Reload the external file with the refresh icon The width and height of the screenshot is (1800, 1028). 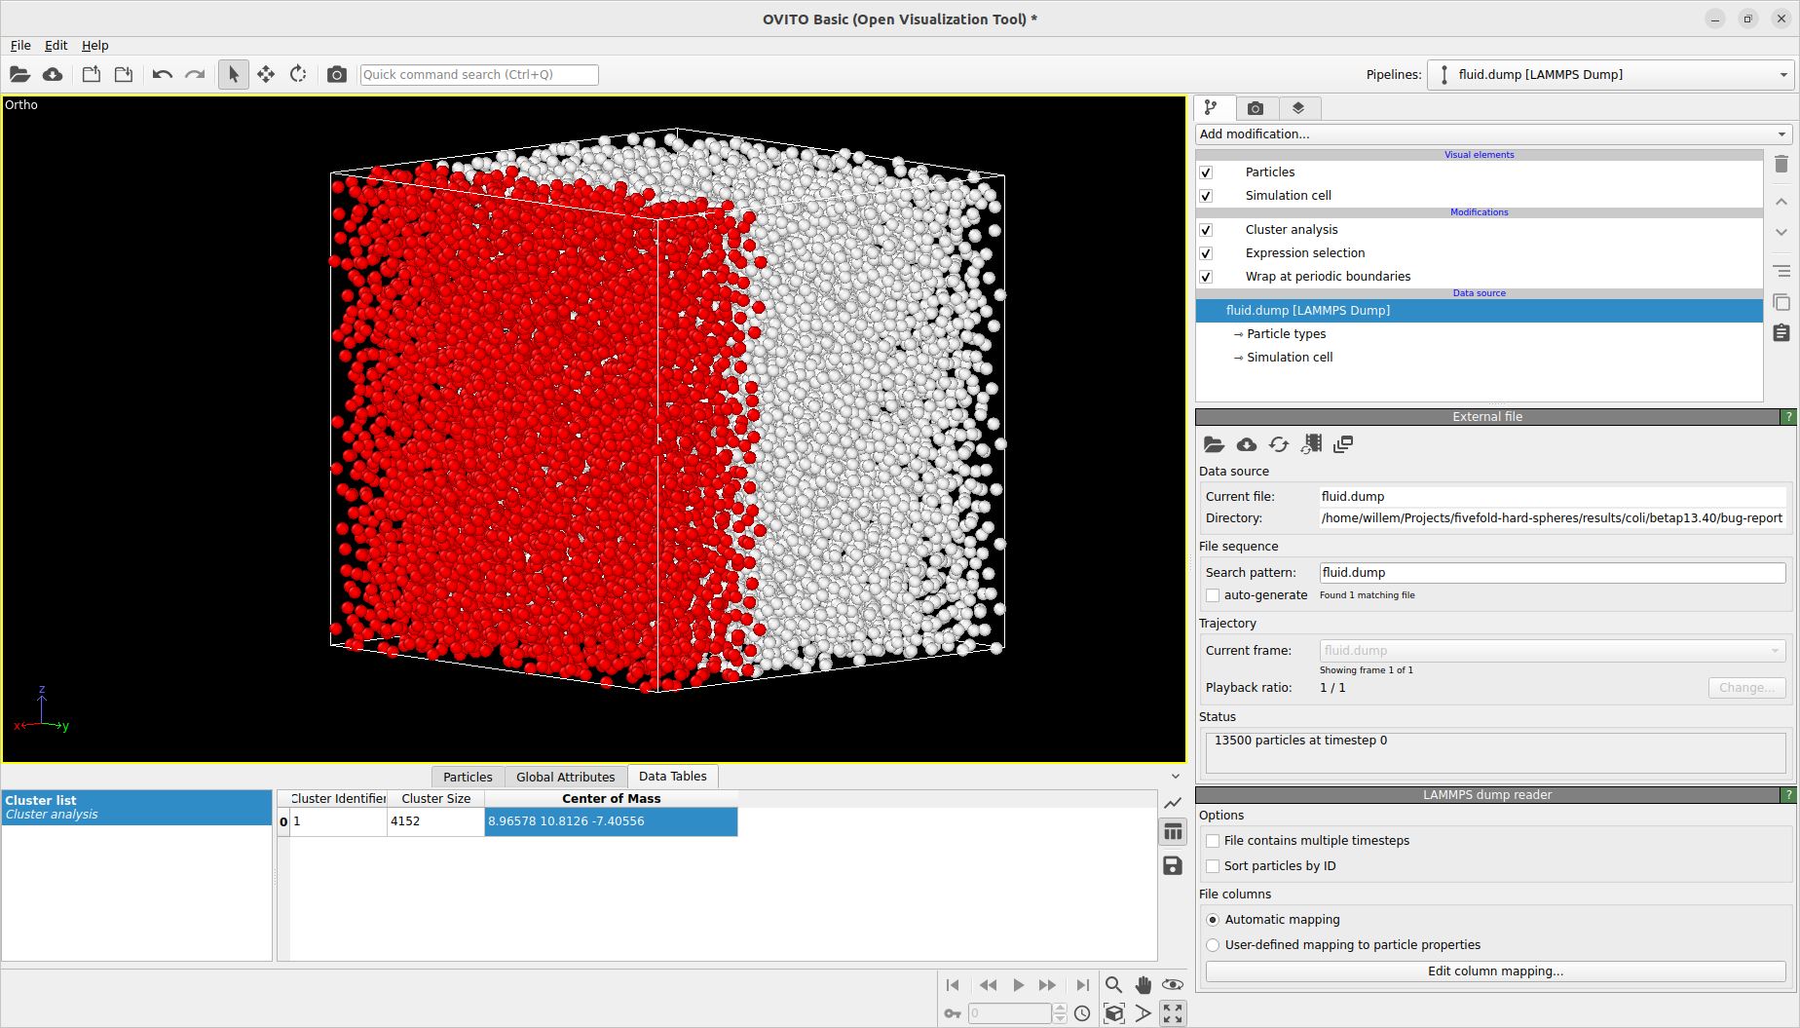click(1279, 443)
